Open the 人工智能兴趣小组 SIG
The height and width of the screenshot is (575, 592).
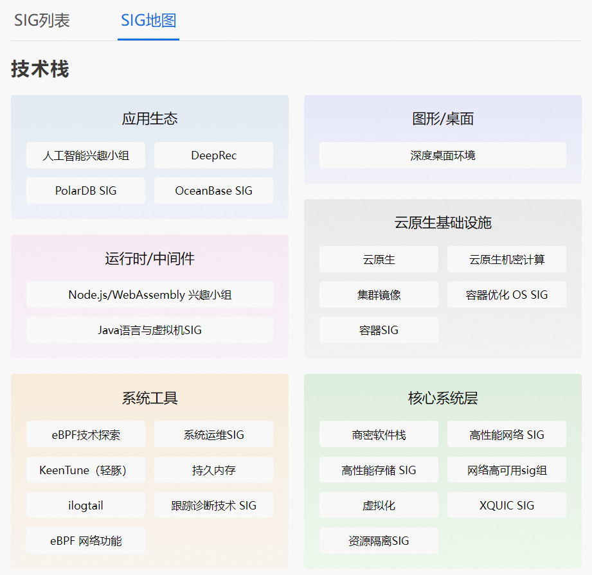[85, 155]
